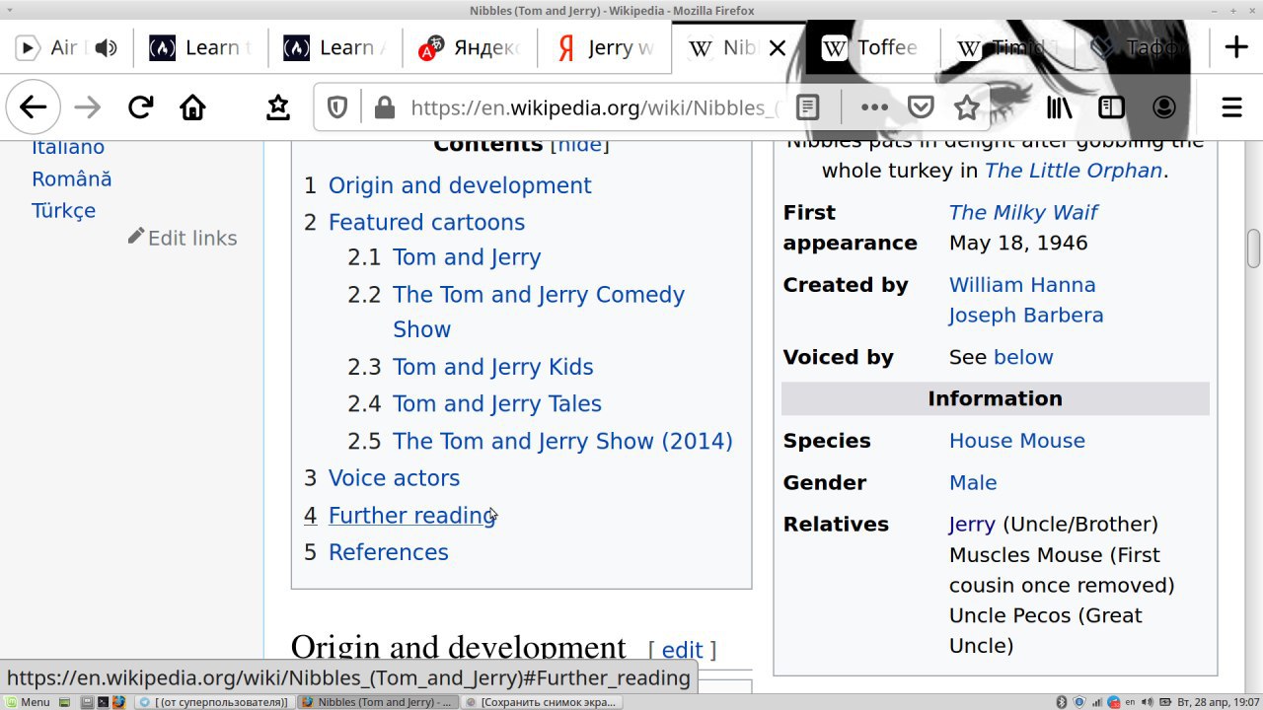Jump to Voice actors section
This screenshot has width=1263, height=710.
394,478
